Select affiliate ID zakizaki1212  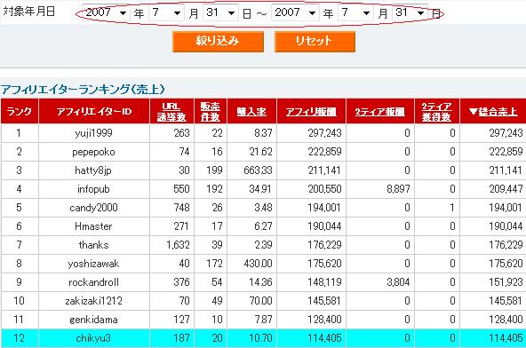tap(93, 301)
